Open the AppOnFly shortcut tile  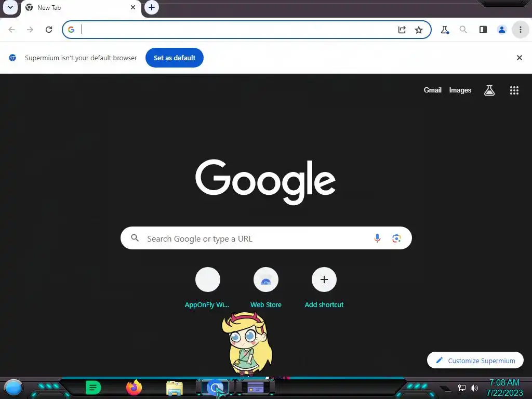[x=207, y=288]
